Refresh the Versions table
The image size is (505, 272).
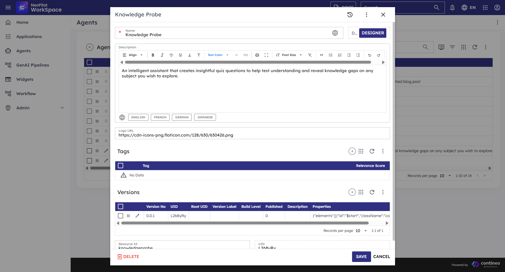372,192
